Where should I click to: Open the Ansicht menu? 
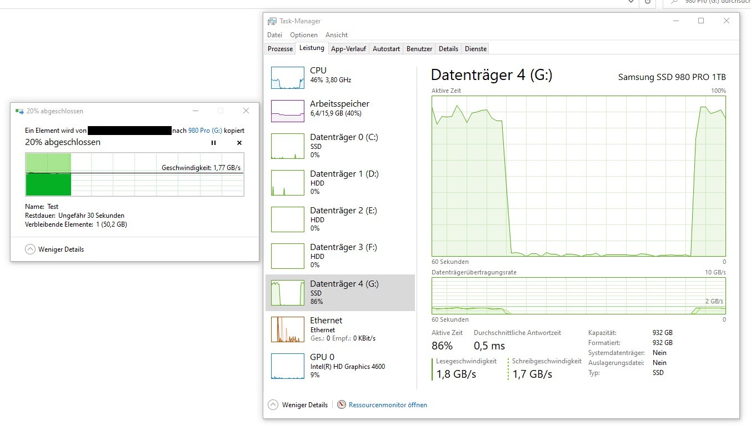337,34
